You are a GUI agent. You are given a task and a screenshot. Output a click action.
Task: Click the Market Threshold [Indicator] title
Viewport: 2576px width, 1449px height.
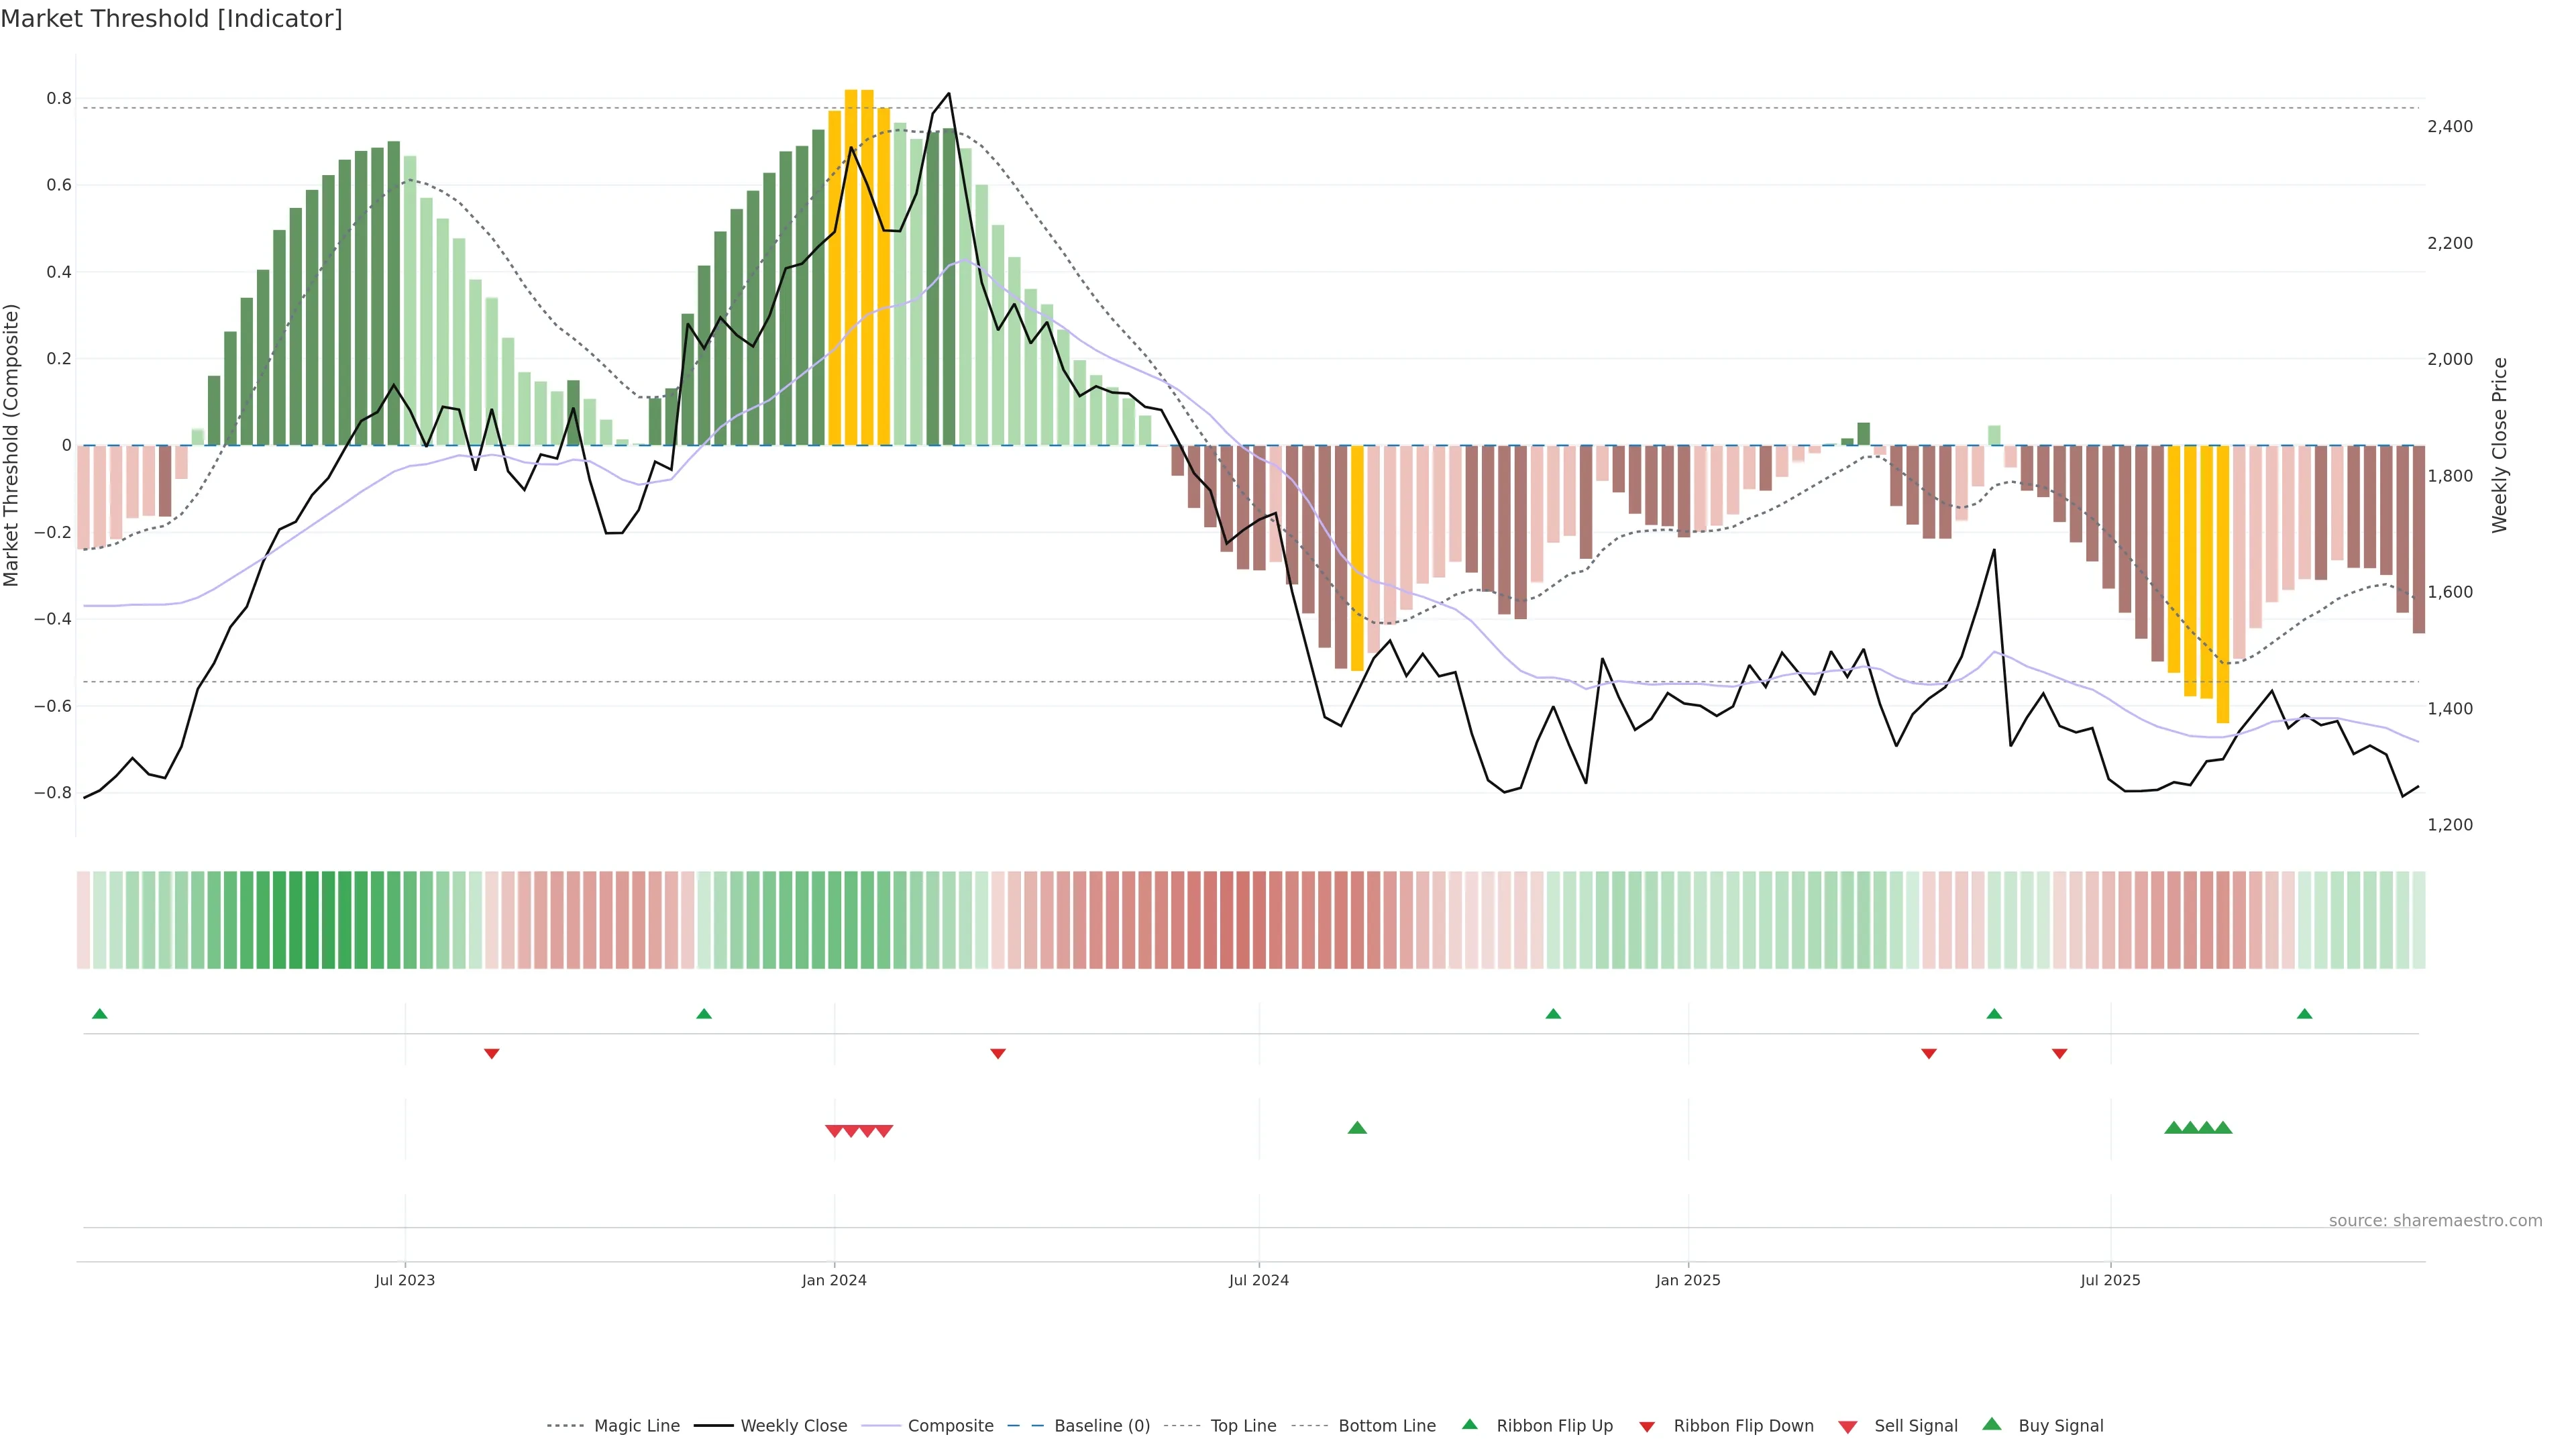[171, 19]
